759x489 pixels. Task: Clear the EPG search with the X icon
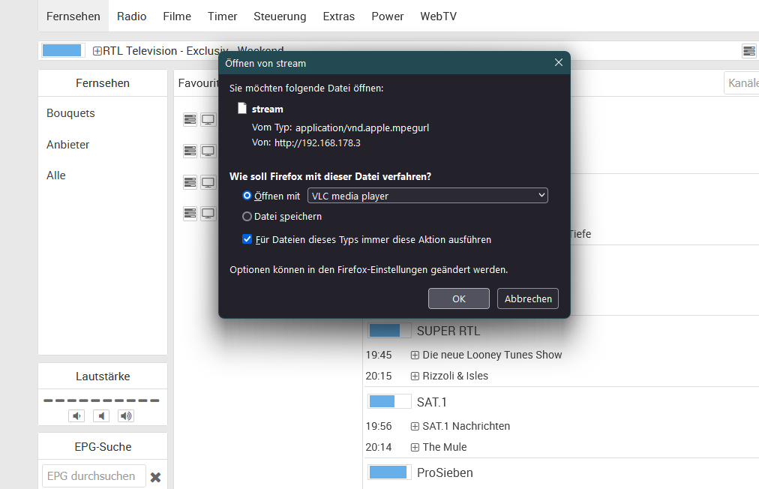(x=155, y=478)
